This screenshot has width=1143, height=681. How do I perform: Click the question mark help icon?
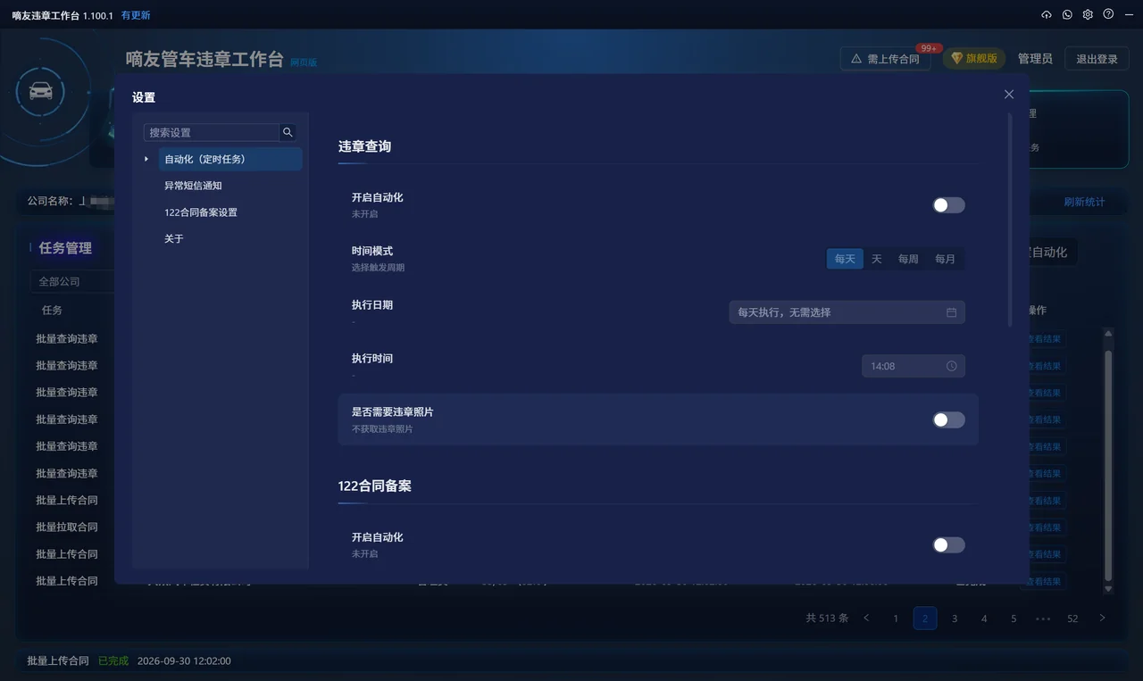point(1108,15)
